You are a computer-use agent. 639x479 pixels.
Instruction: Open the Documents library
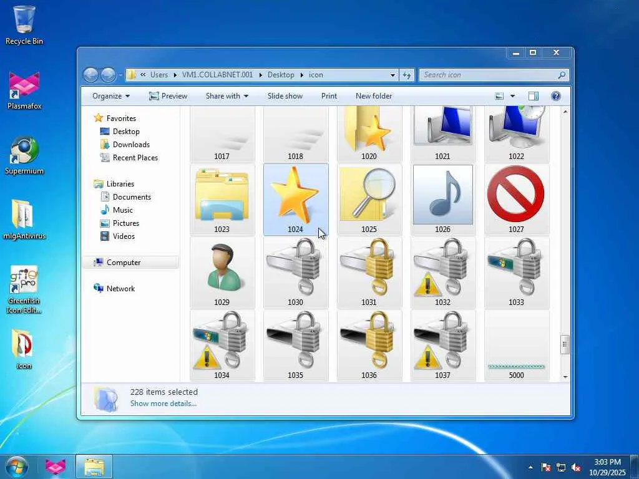coord(132,197)
